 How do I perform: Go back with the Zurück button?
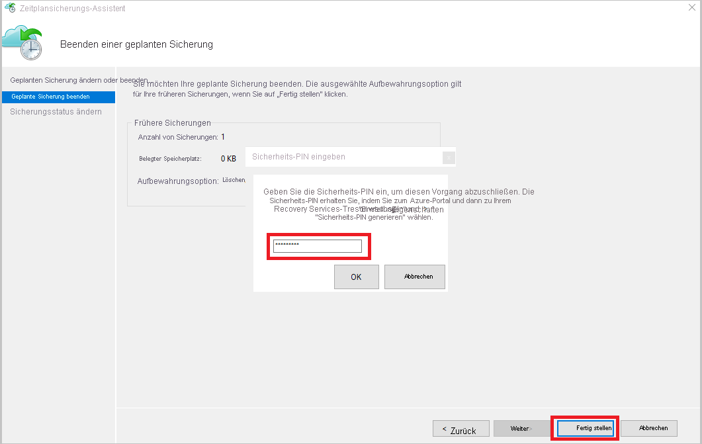461,428
